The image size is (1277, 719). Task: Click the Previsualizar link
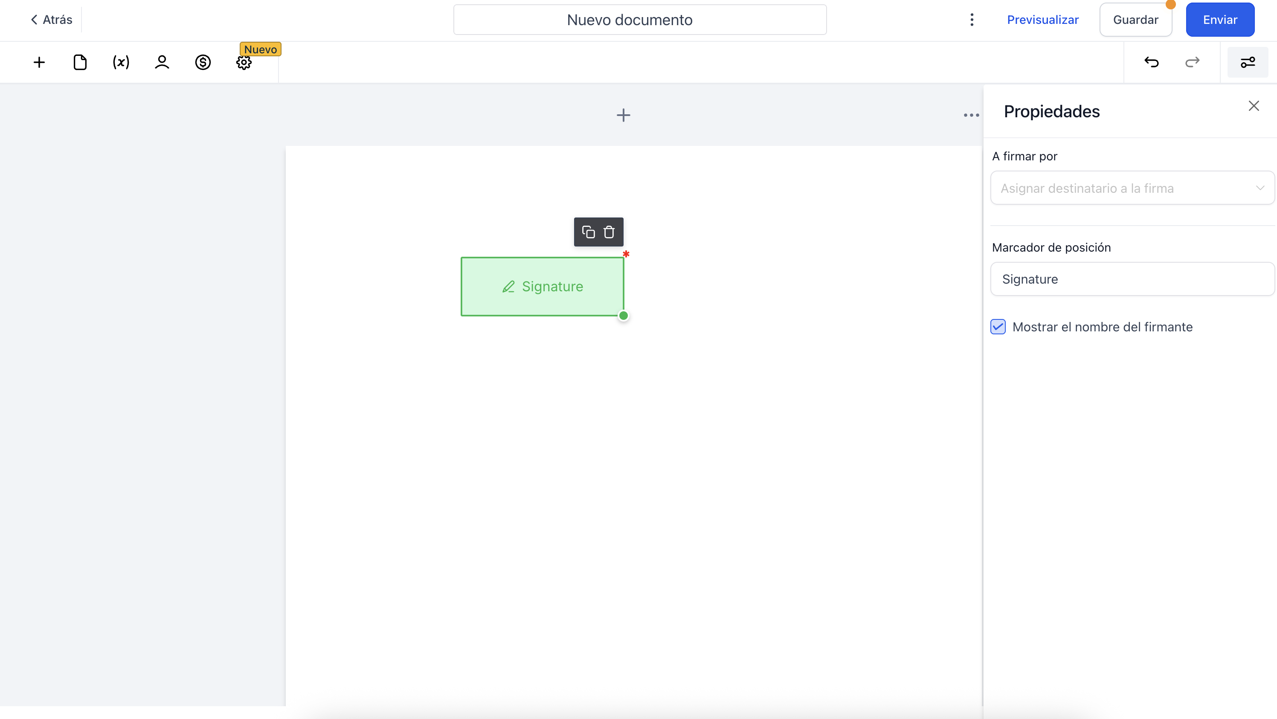1042,20
